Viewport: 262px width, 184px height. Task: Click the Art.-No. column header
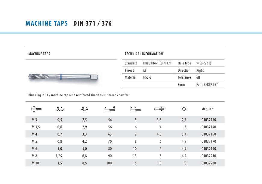click(x=208, y=109)
